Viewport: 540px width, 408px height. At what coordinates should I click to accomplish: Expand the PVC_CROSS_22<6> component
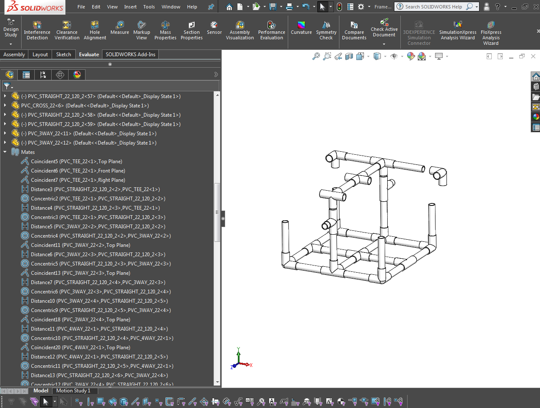pos(5,106)
